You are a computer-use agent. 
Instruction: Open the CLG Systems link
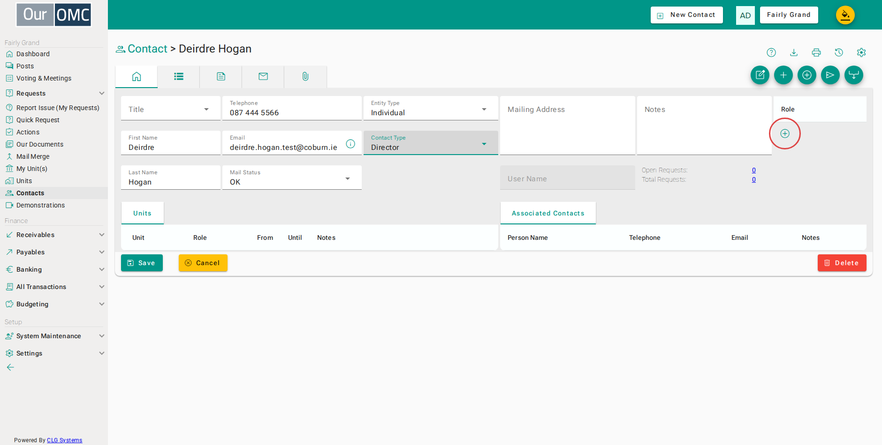64,440
